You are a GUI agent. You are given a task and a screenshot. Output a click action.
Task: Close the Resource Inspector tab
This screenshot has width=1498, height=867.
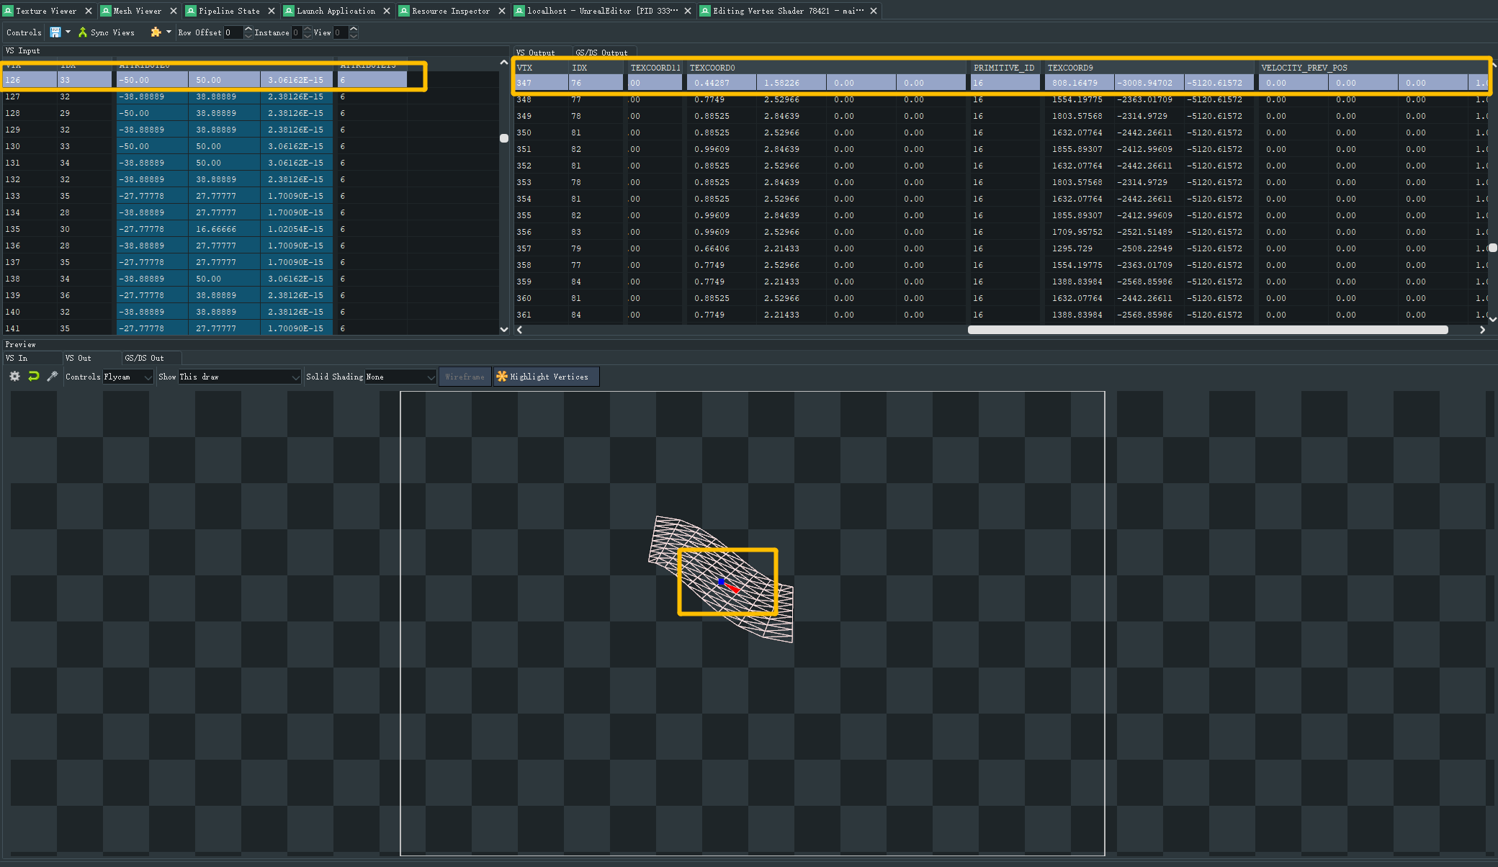tap(502, 11)
